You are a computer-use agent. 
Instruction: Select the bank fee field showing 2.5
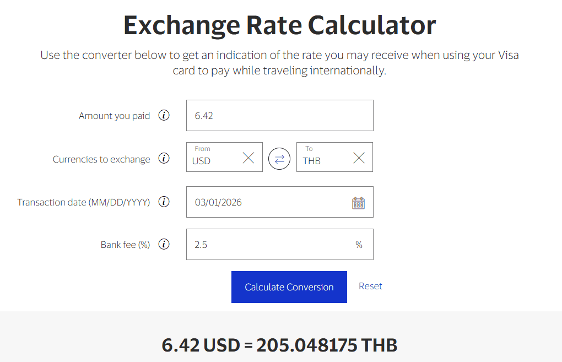(x=270, y=245)
